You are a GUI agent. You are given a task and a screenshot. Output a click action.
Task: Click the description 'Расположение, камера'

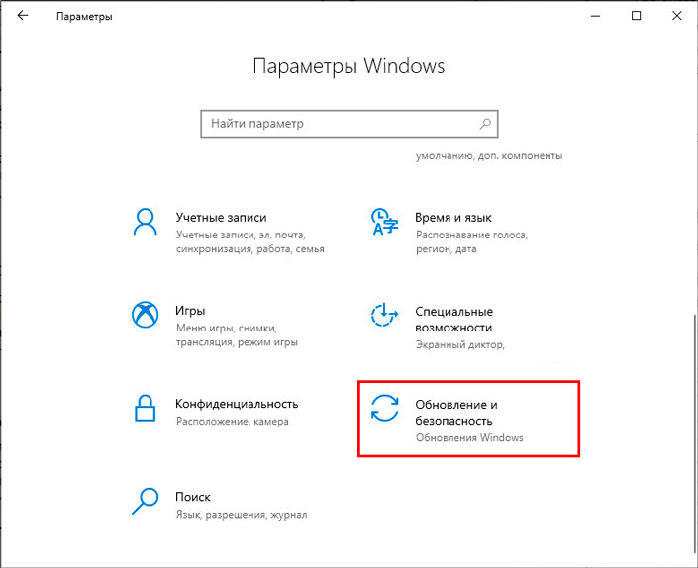[233, 422]
